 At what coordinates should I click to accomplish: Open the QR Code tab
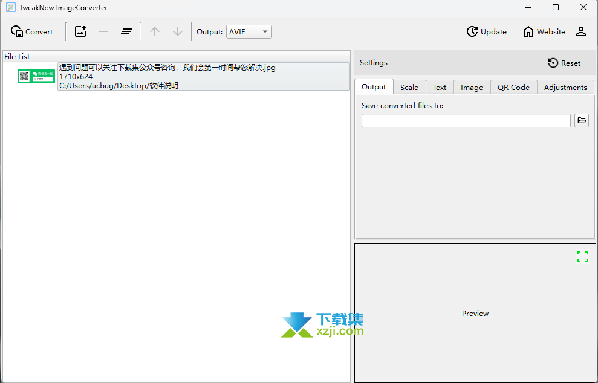[x=513, y=87]
